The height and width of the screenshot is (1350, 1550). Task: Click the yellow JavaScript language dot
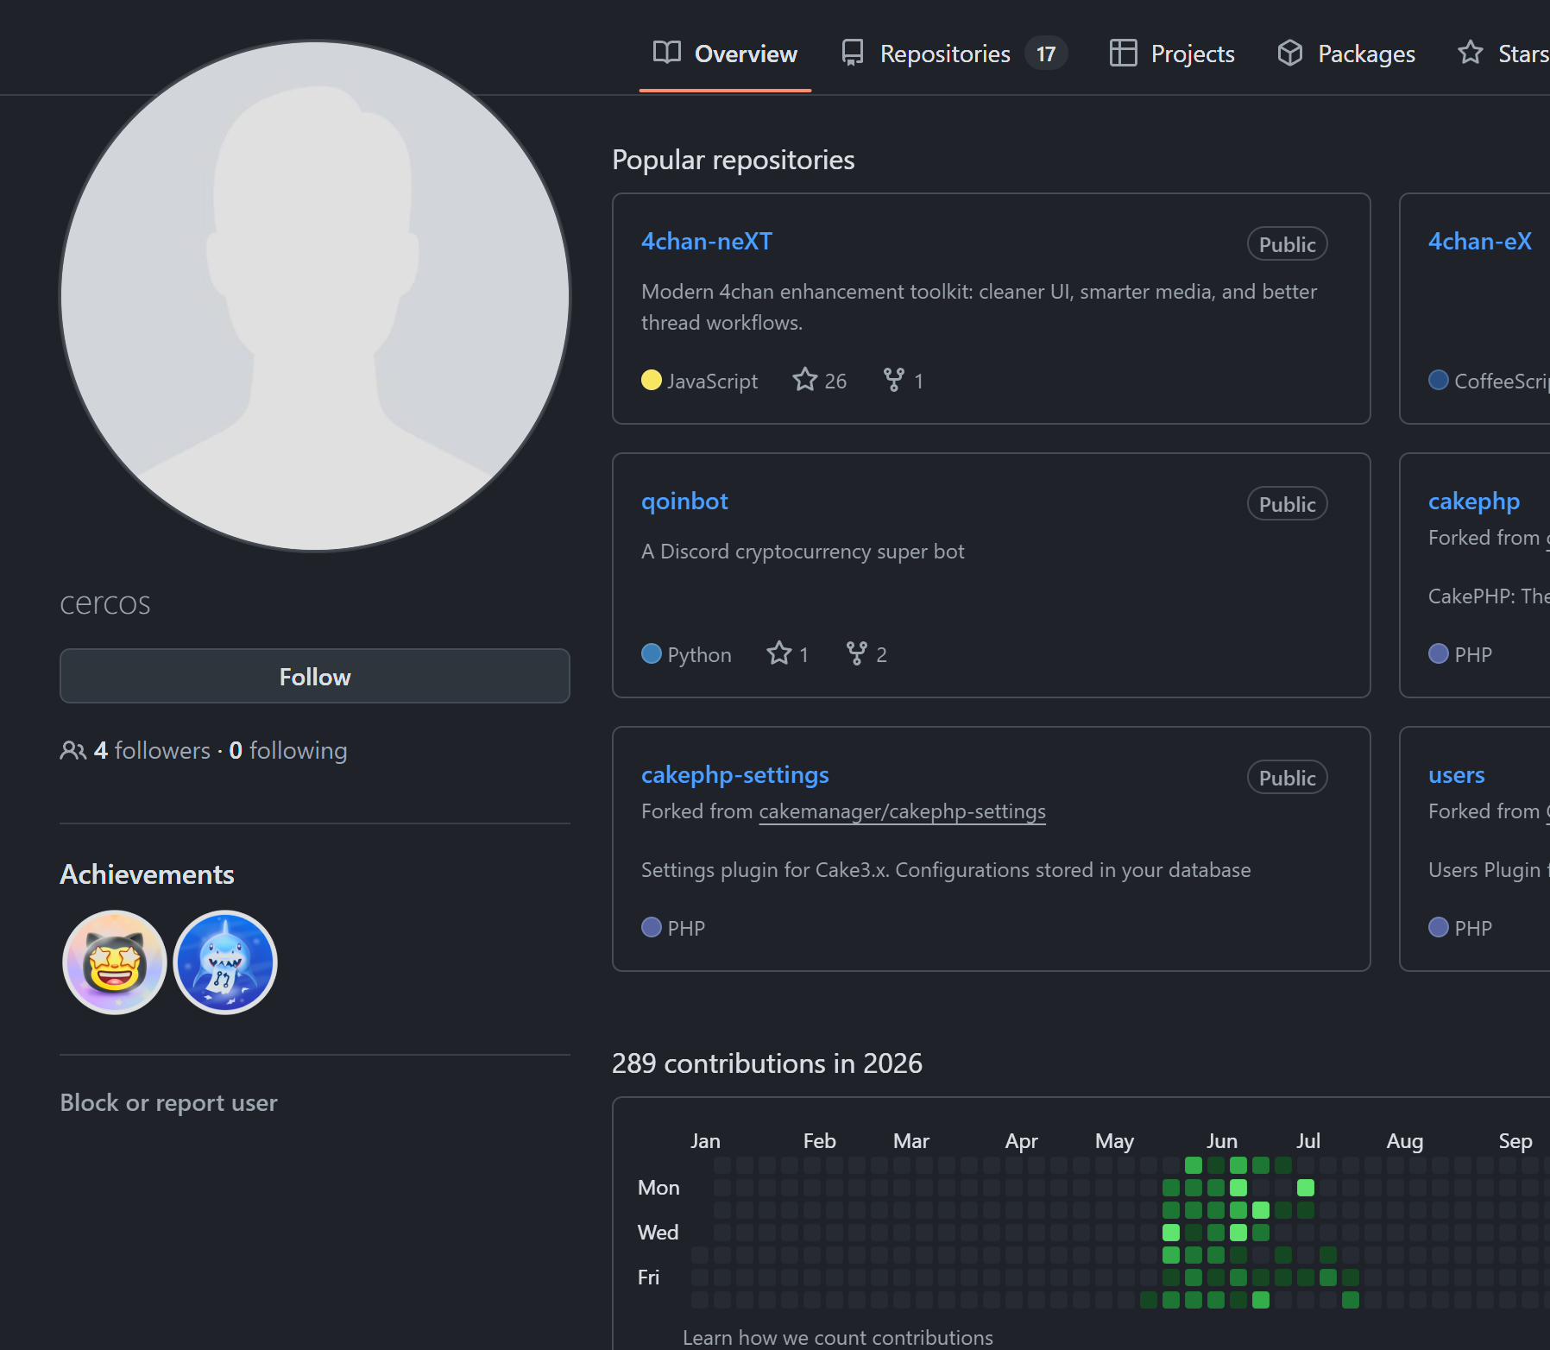[652, 380]
